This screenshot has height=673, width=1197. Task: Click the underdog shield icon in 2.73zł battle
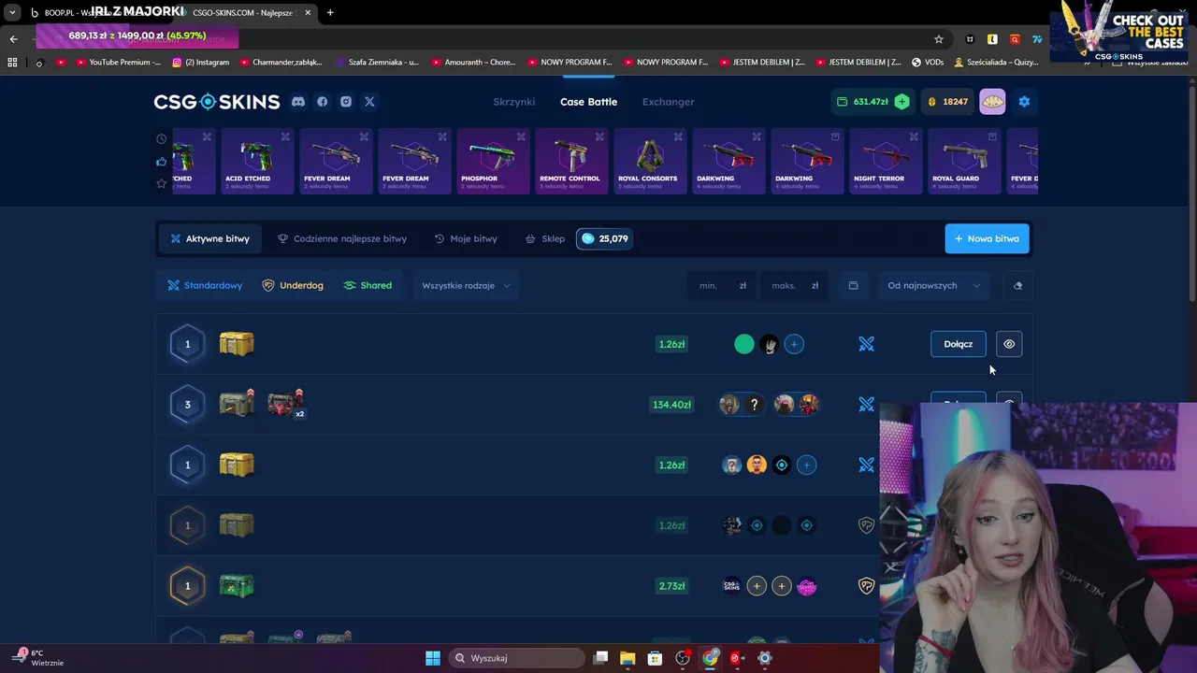[x=867, y=586]
